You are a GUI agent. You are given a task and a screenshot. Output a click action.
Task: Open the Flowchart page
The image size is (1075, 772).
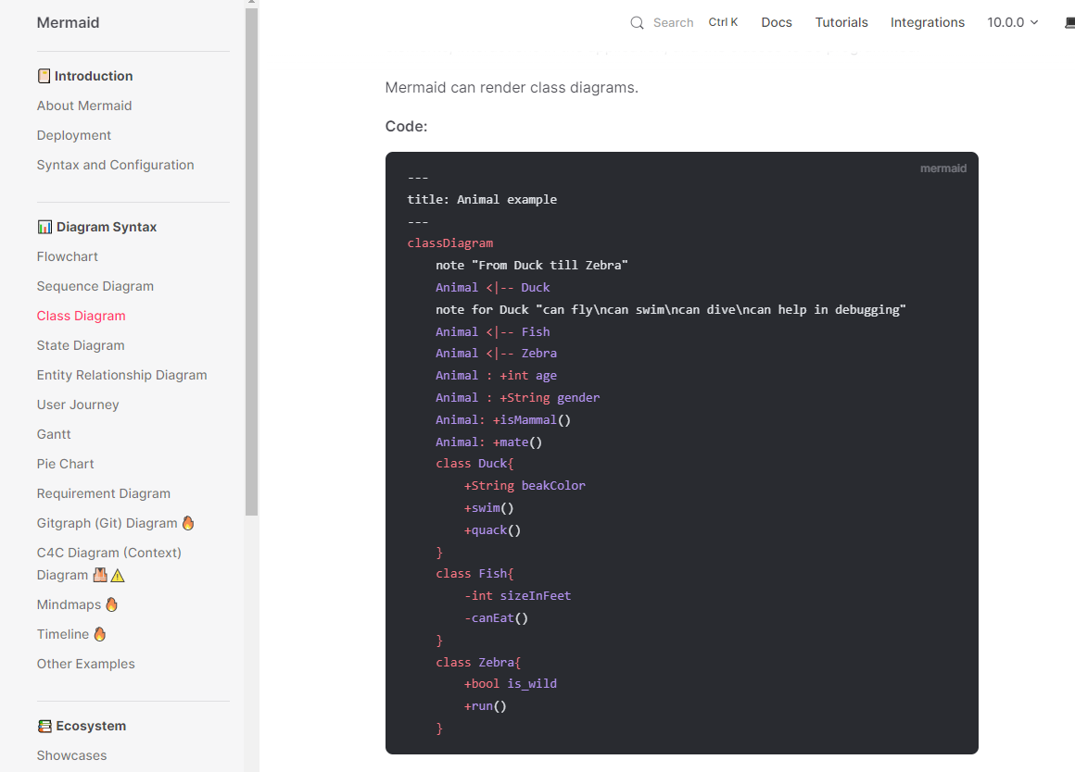click(67, 256)
